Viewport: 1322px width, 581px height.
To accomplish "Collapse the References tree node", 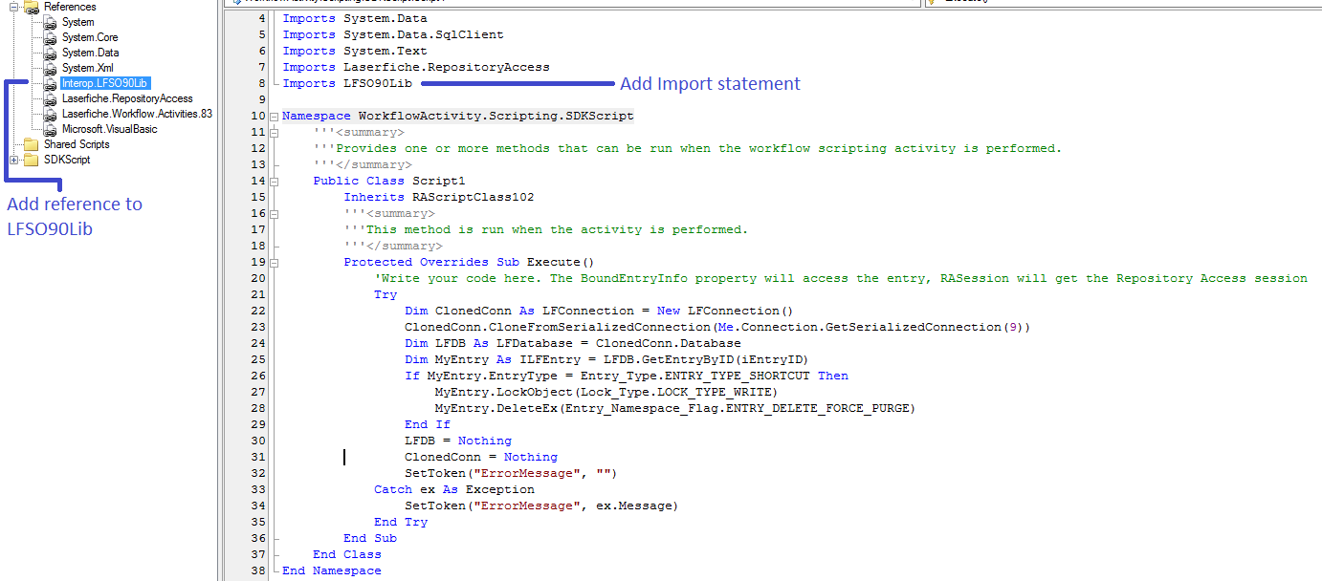I will click(13, 7).
